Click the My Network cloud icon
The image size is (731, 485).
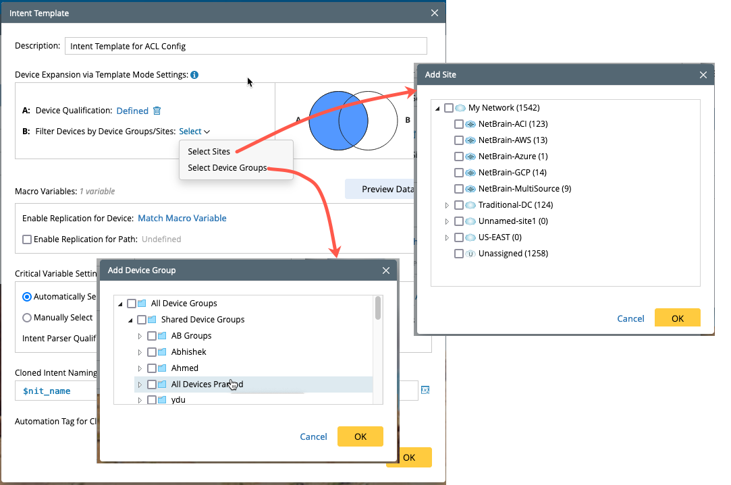click(x=460, y=108)
